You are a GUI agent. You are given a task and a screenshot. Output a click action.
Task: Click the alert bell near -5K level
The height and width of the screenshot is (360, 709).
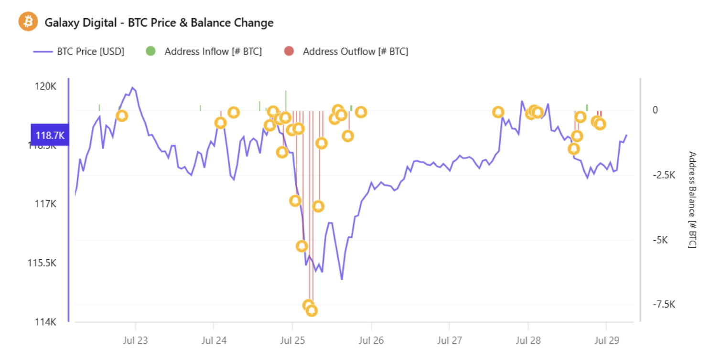pos(301,246)
